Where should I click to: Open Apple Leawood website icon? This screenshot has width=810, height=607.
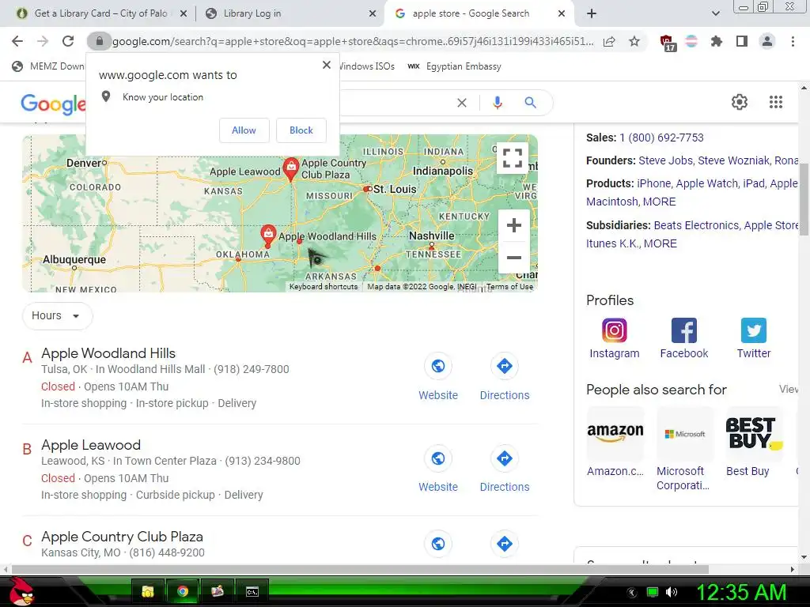point(438,458)
